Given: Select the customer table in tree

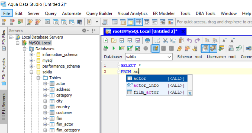Looking at the screenshot, I should click(64, 113).
